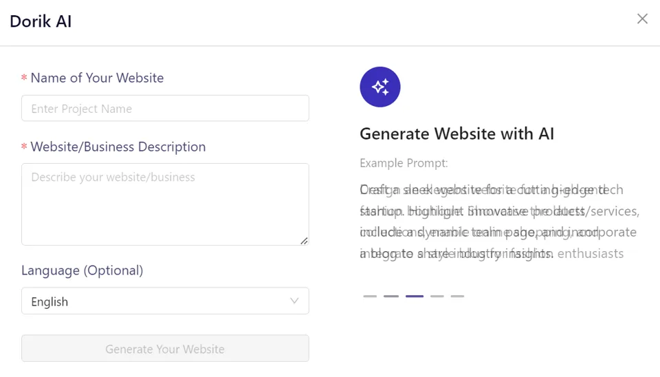
Task: Click the Enter Project Name field
Action: coord(165,108)
